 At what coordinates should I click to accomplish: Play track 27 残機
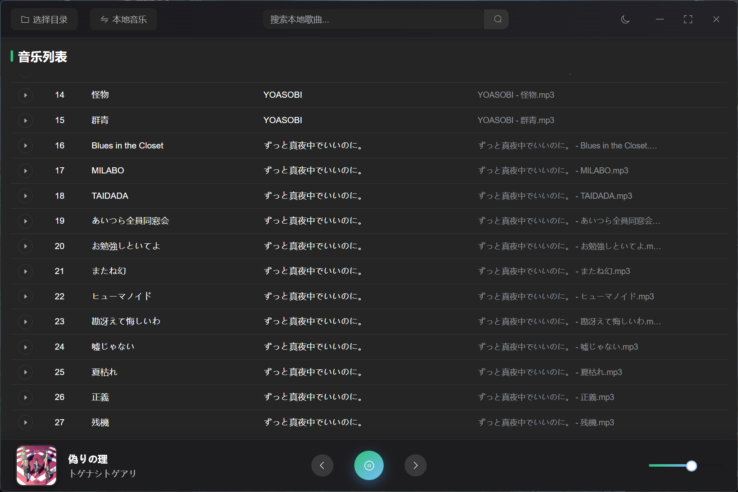click(25, 422)
